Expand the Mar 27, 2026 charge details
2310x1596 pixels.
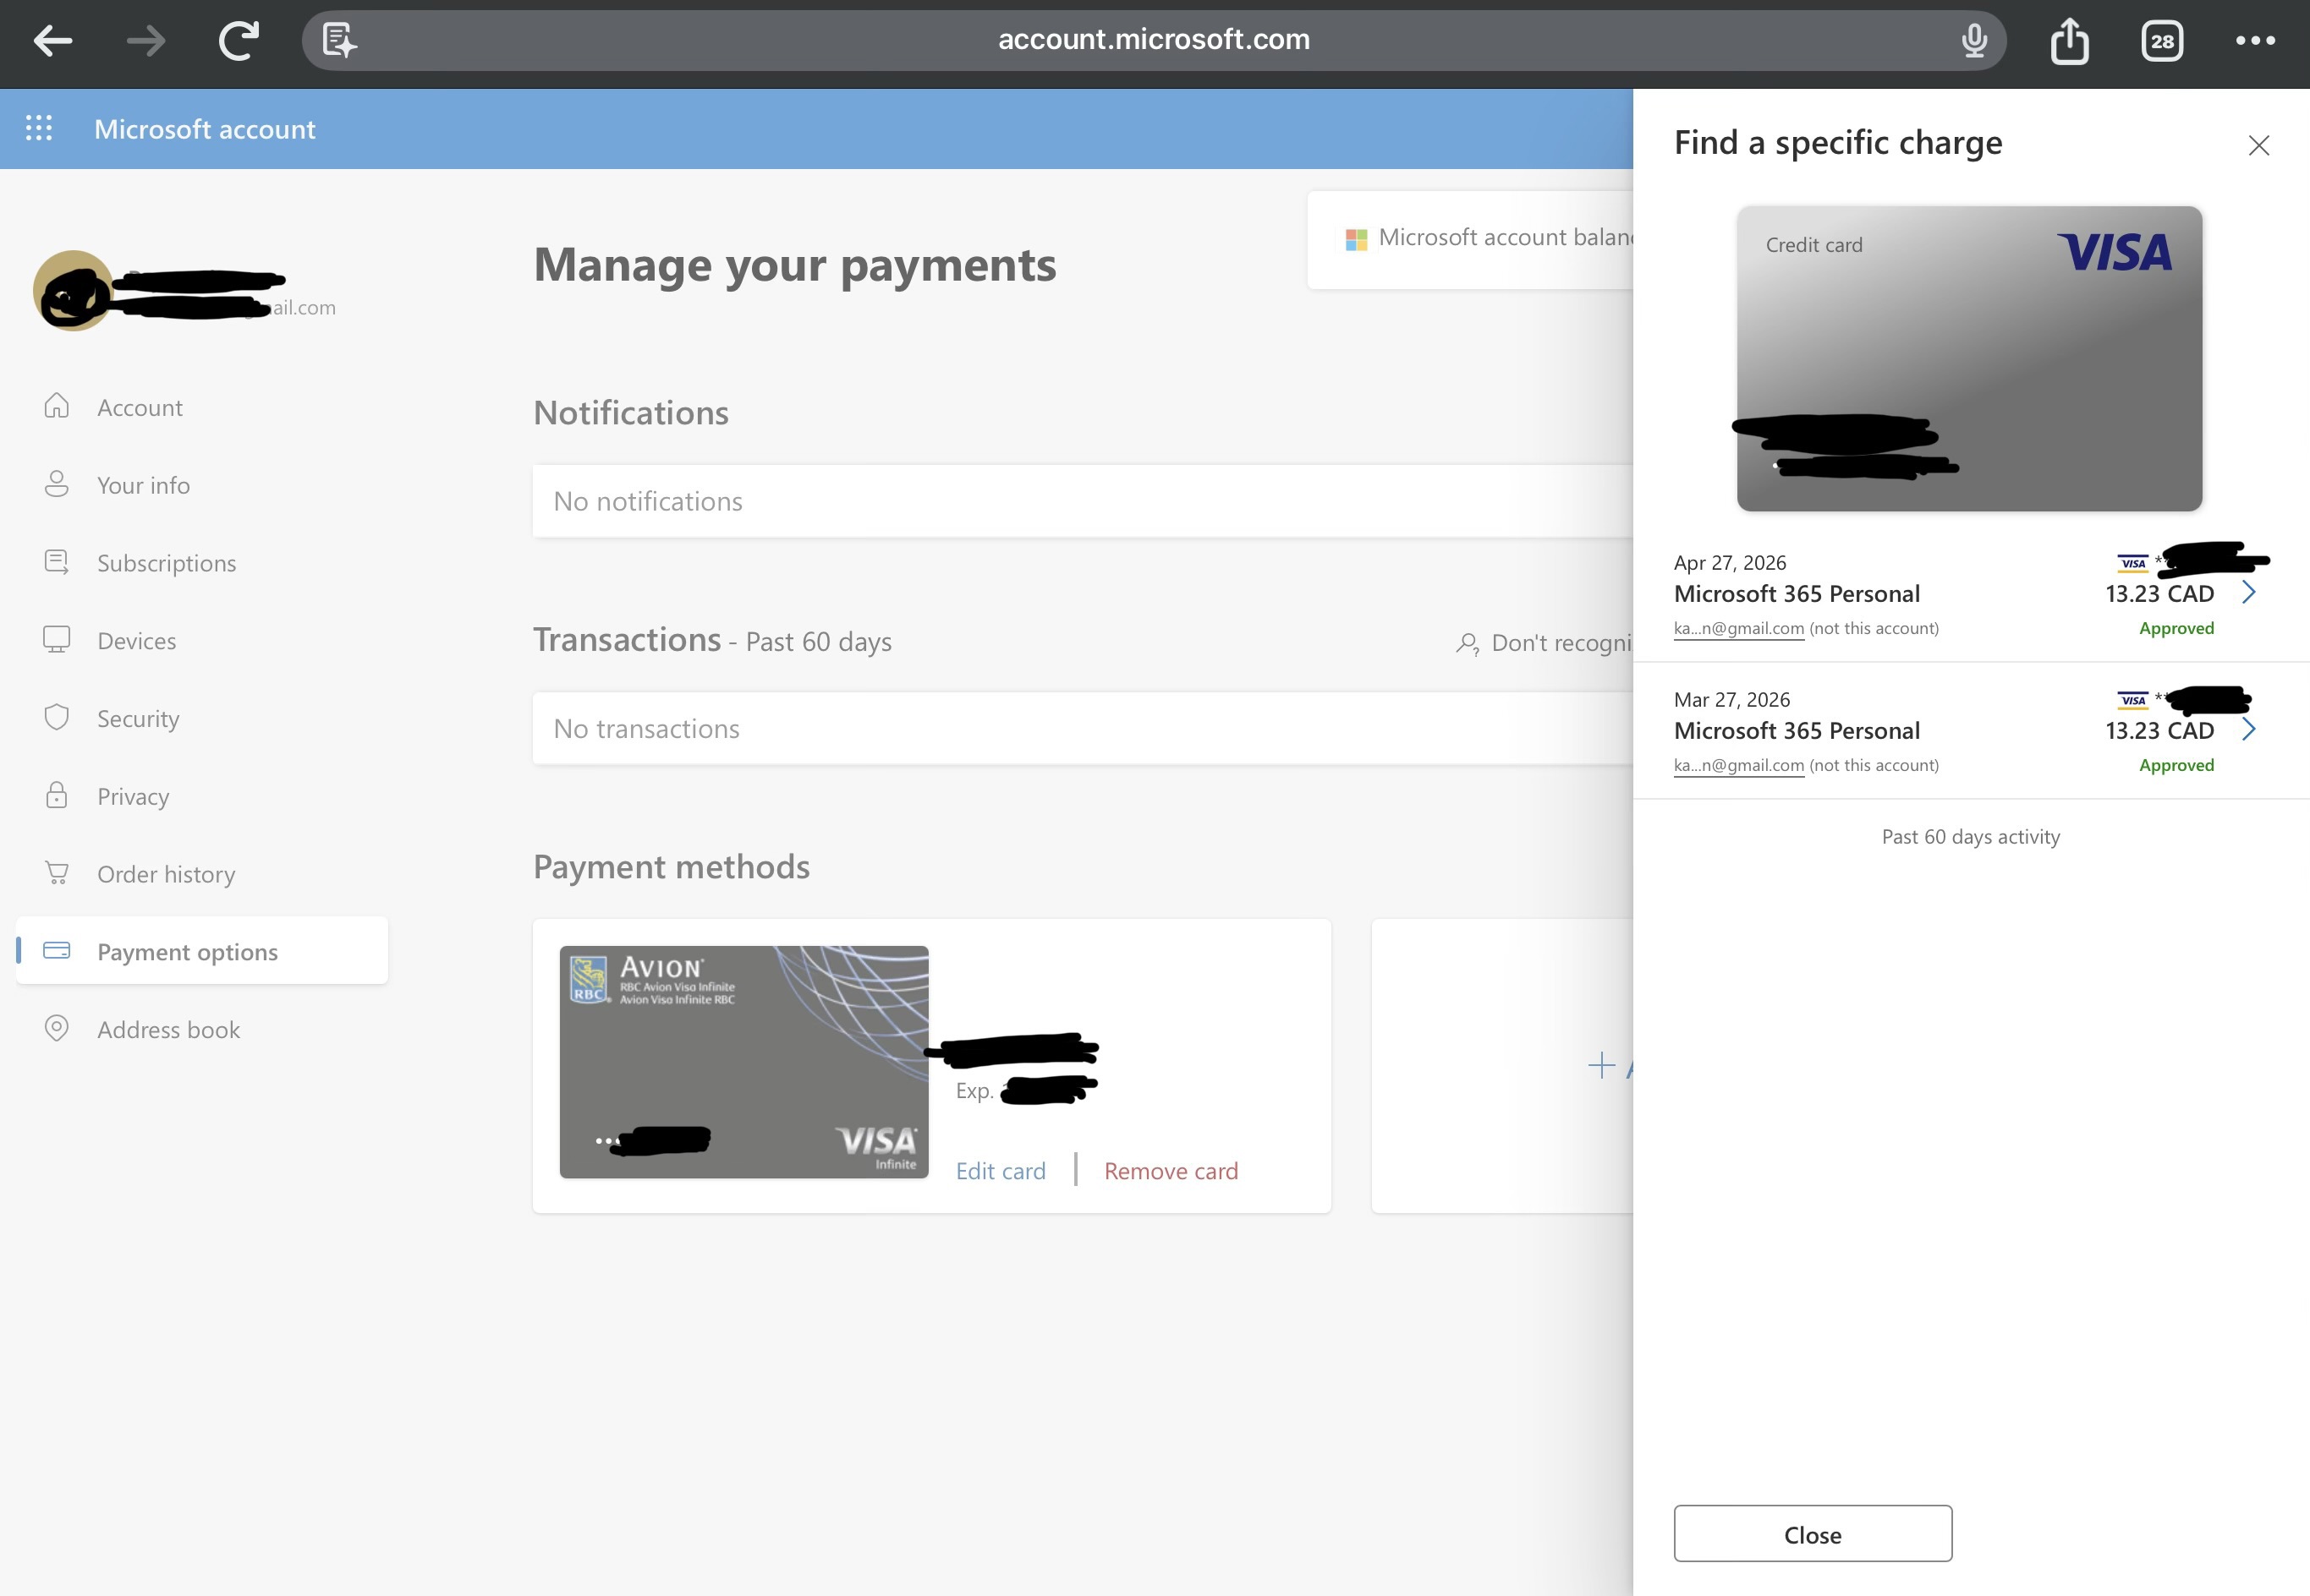click(2248, 729)
